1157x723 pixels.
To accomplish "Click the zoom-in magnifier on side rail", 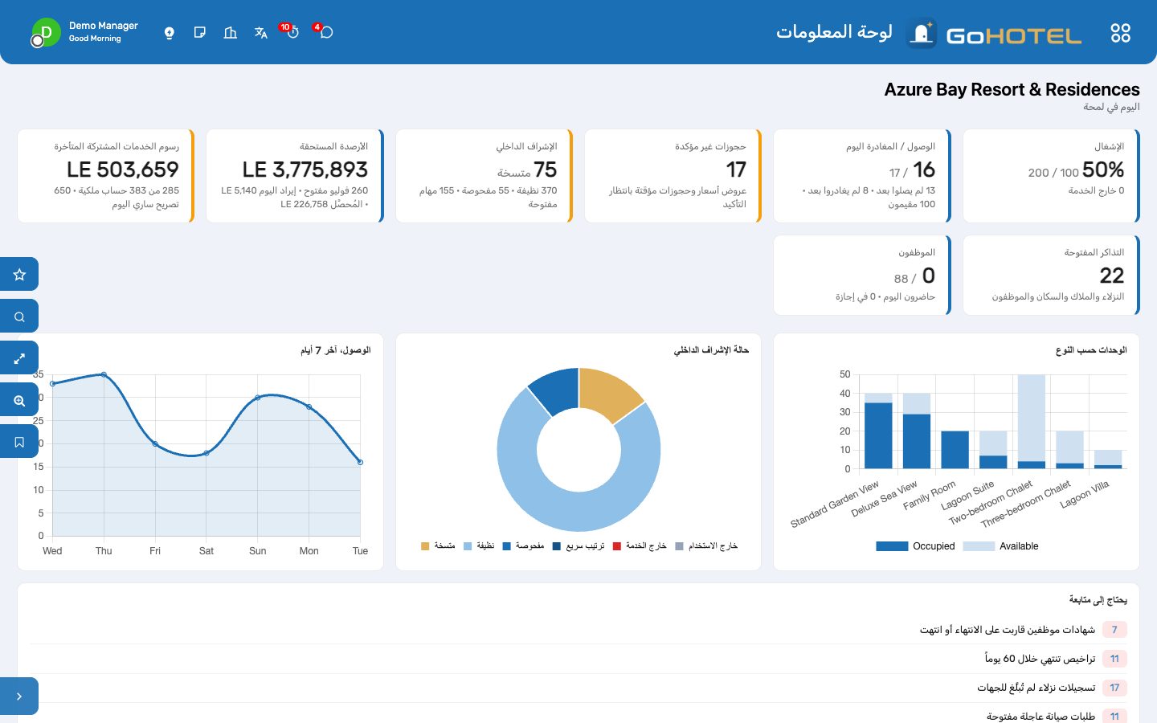I will 19,400.
